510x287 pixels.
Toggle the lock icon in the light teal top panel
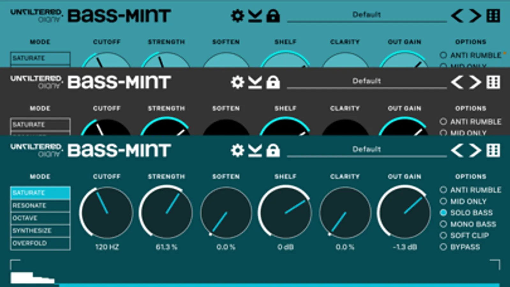(x=273, y=16)
